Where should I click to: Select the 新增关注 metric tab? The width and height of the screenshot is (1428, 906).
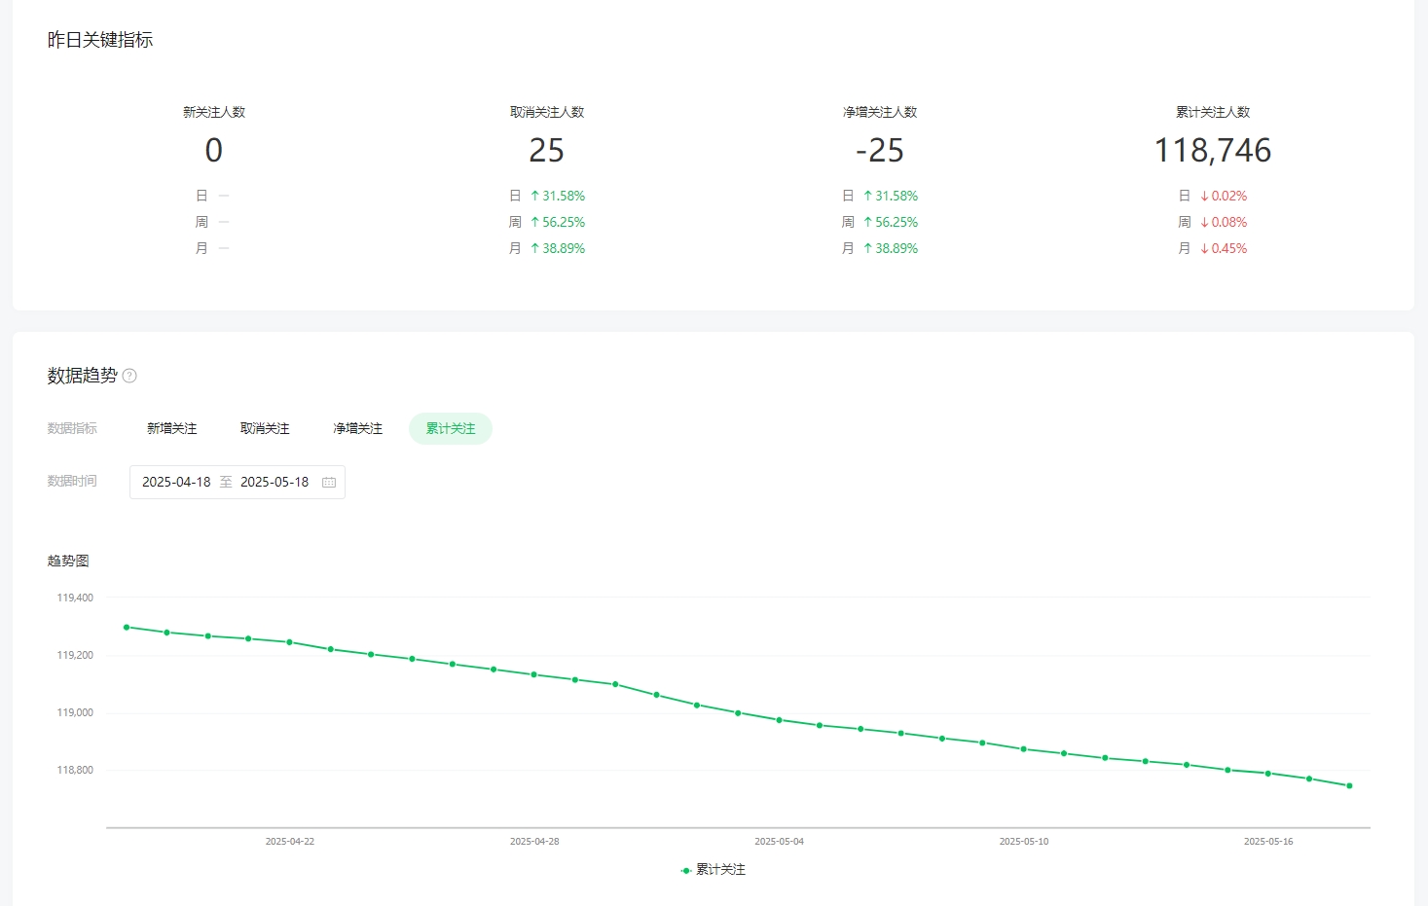pos(172,429)
